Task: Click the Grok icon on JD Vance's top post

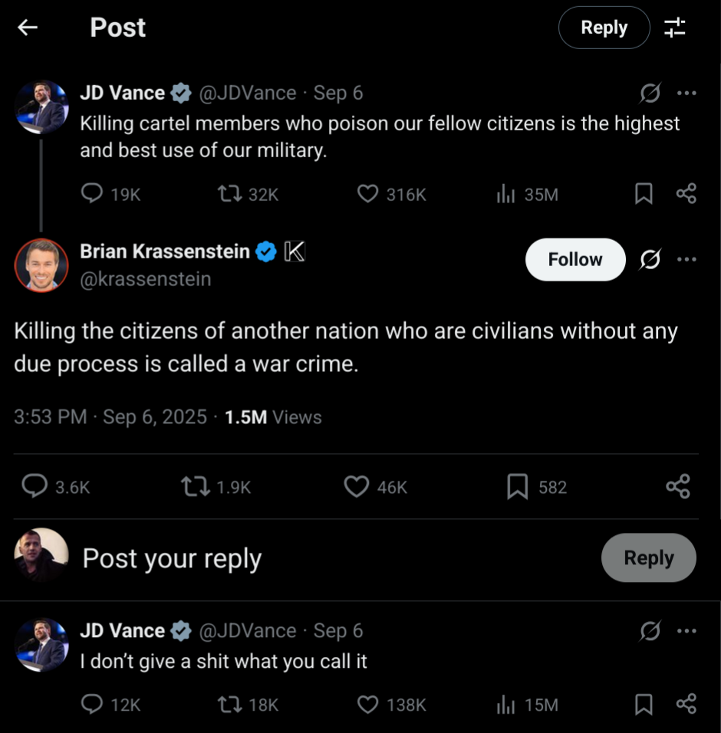Action: 650,93
